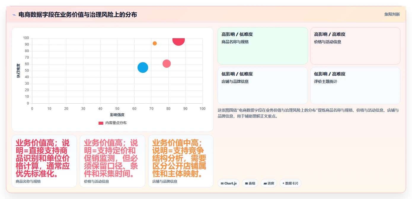The width and height of the screenshot is (412, 199).
Task: Click the Chart.js tag text
Action: [x=230, y=184]
